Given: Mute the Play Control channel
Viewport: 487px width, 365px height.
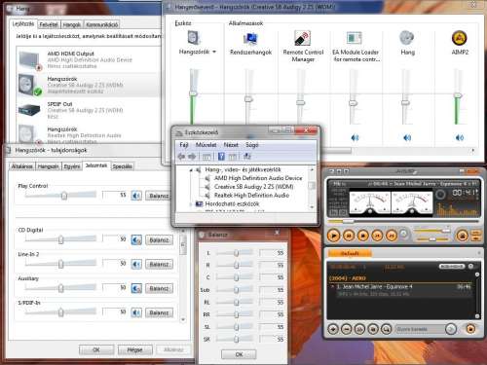Looking at the screenshot, I should (x=136, y=196).
